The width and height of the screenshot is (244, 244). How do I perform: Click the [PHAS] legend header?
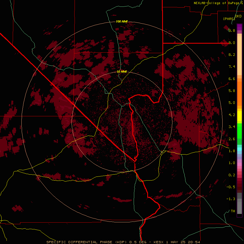[x=229, y=19]
